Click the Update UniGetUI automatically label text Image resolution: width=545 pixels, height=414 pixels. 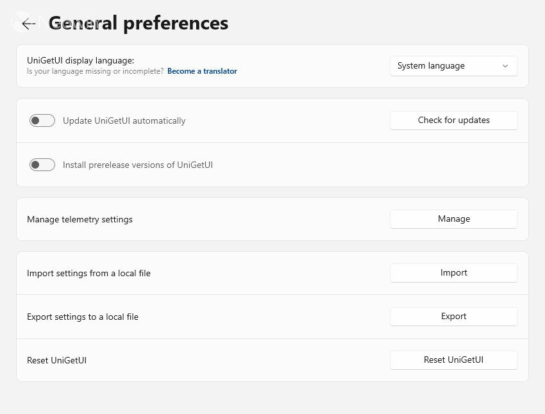click(124, 120)
